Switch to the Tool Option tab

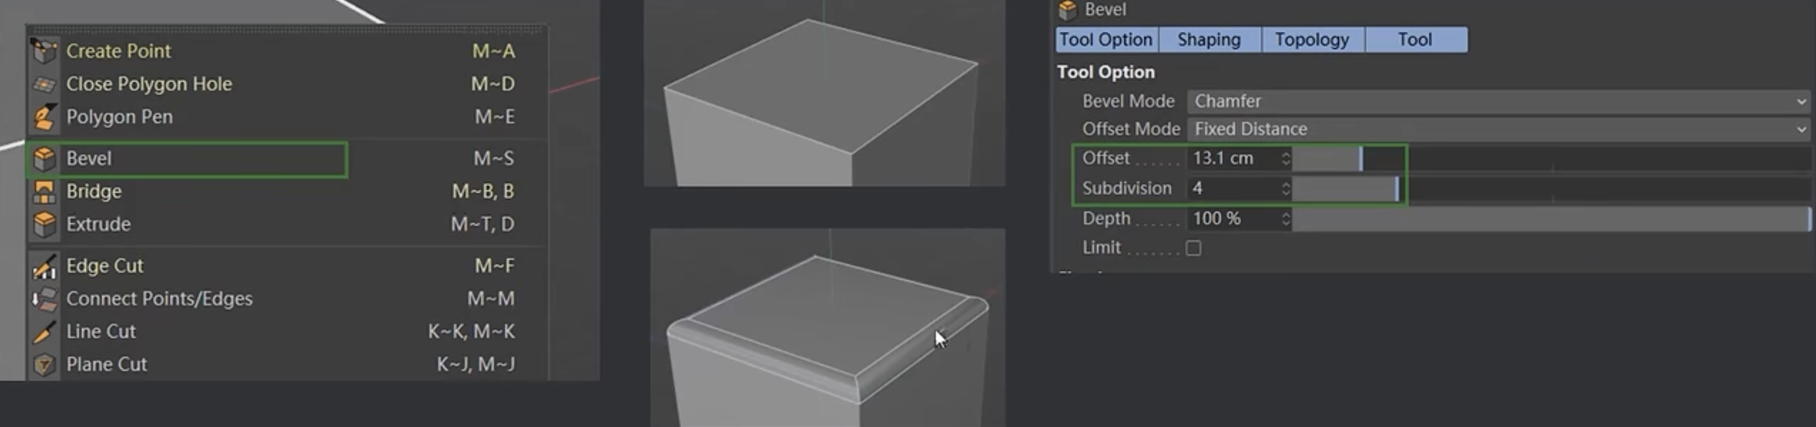[1106, 39]
